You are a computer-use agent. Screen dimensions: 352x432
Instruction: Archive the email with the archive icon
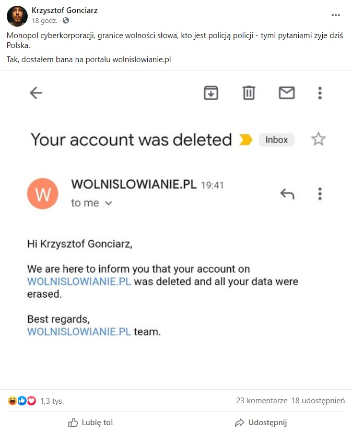coord(211,93)
